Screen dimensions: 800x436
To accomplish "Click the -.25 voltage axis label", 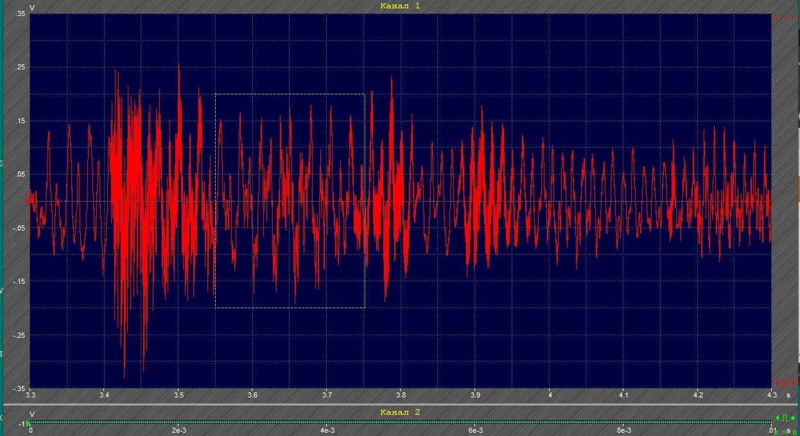I will pos(18,335).
